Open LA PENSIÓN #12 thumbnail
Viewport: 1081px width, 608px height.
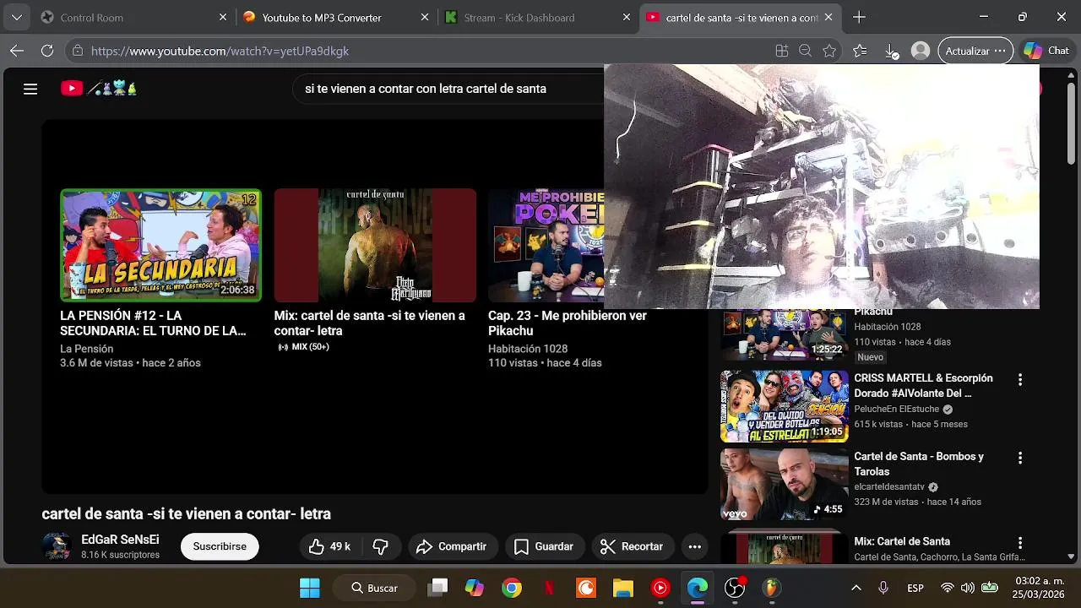tap(160, 245)
